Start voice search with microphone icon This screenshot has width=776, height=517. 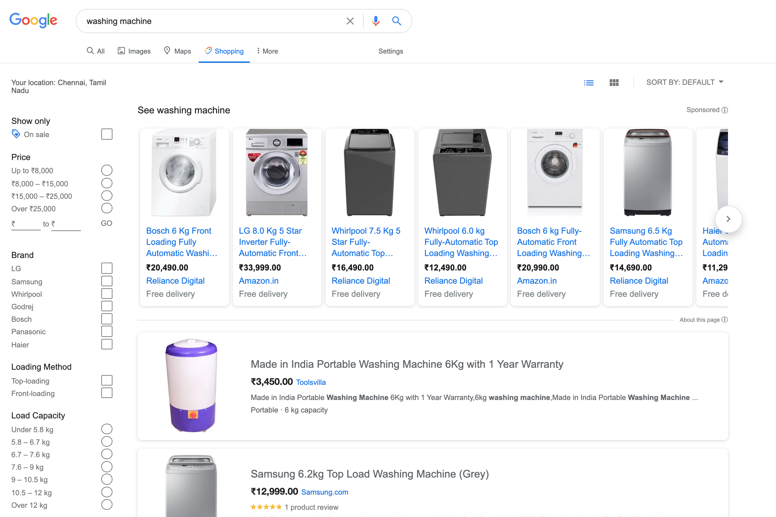[x=376, y=21]
